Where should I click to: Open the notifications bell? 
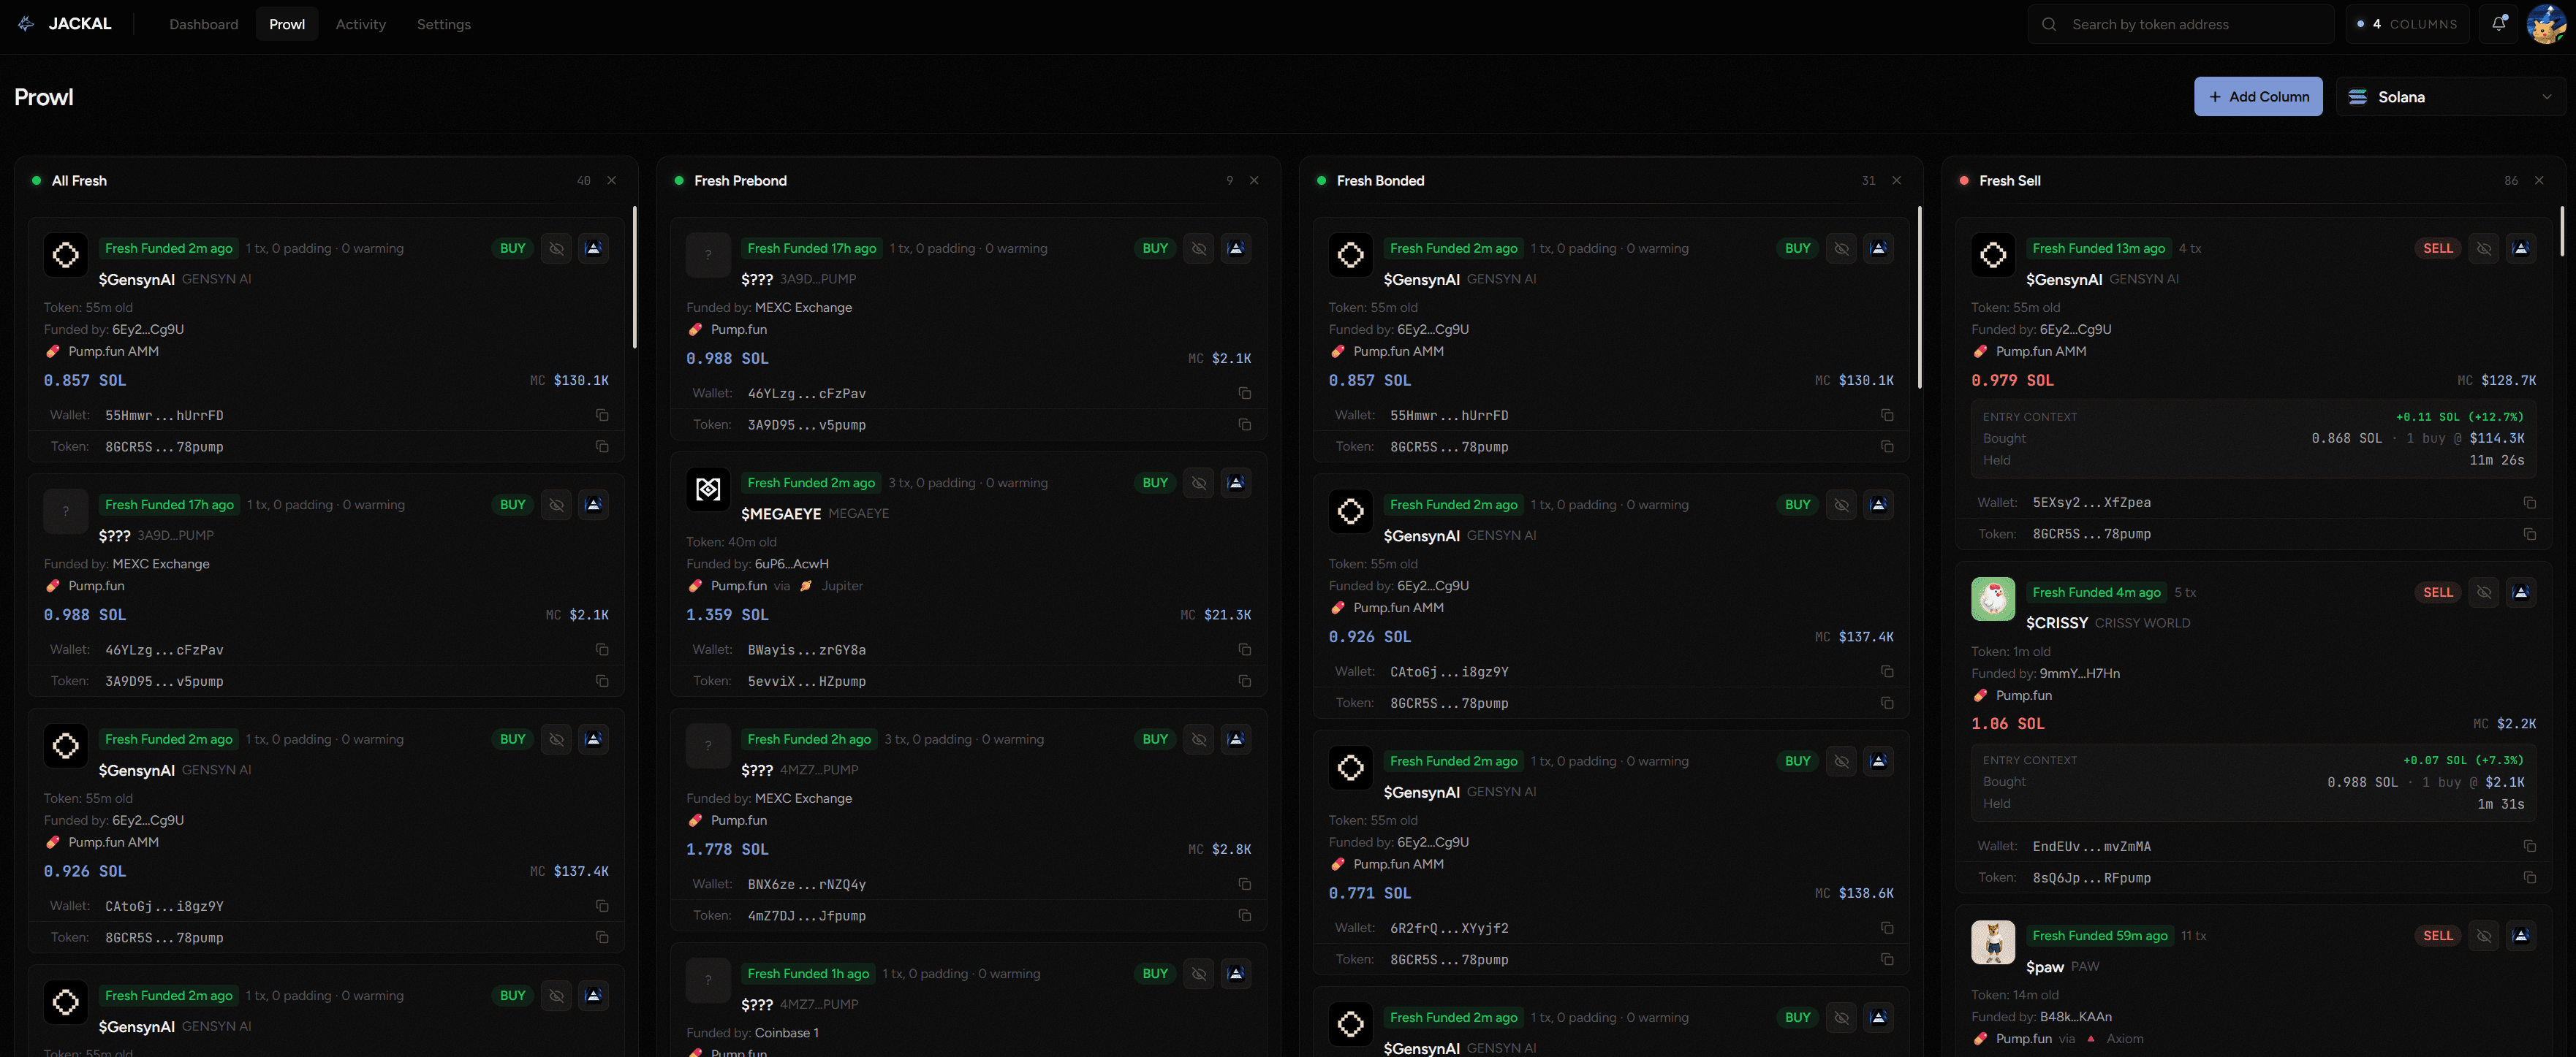(x=2498, y=24)
